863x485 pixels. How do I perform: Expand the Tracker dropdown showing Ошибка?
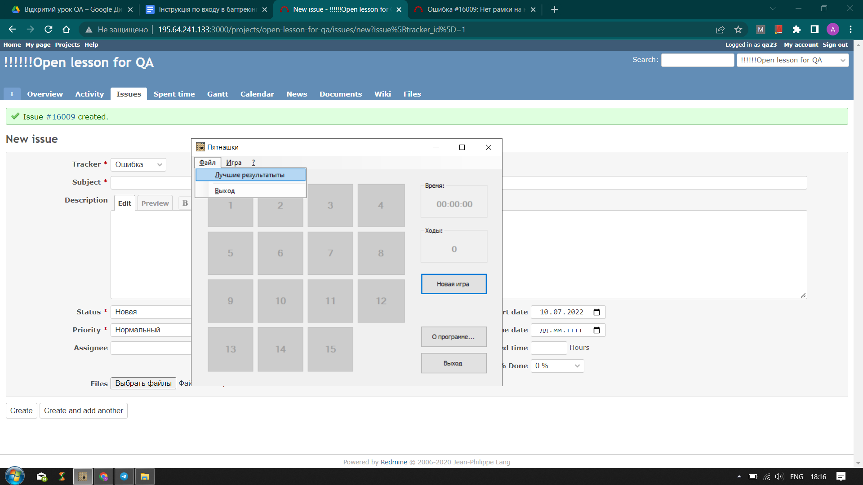coord(138,165)
